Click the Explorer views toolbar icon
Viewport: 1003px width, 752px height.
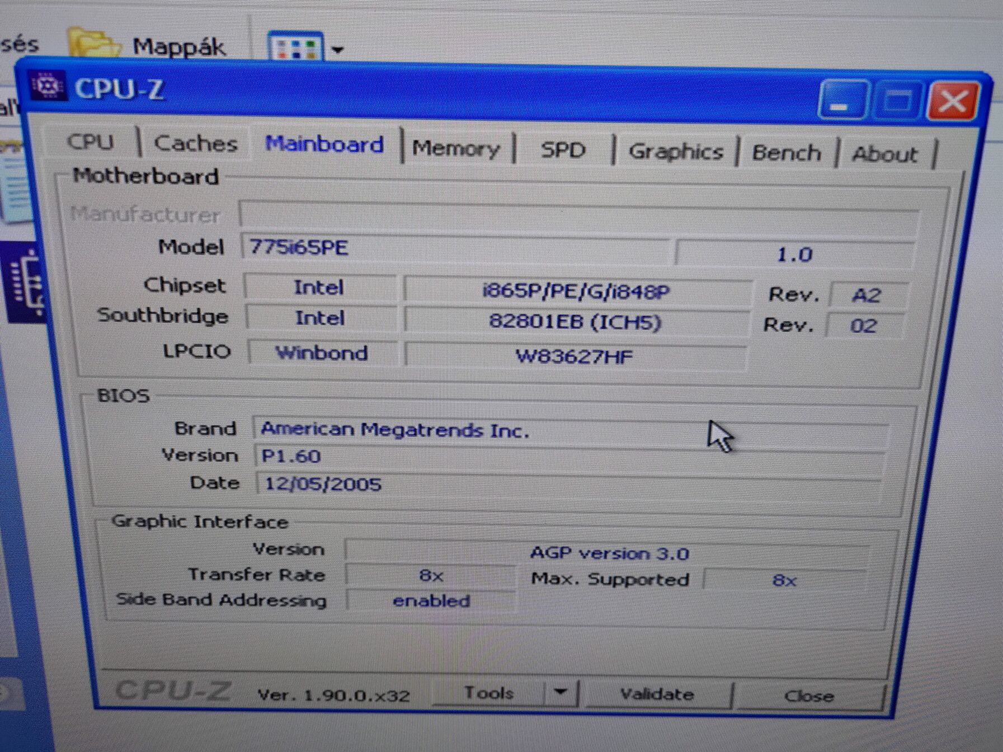click(x=295, y=46)
